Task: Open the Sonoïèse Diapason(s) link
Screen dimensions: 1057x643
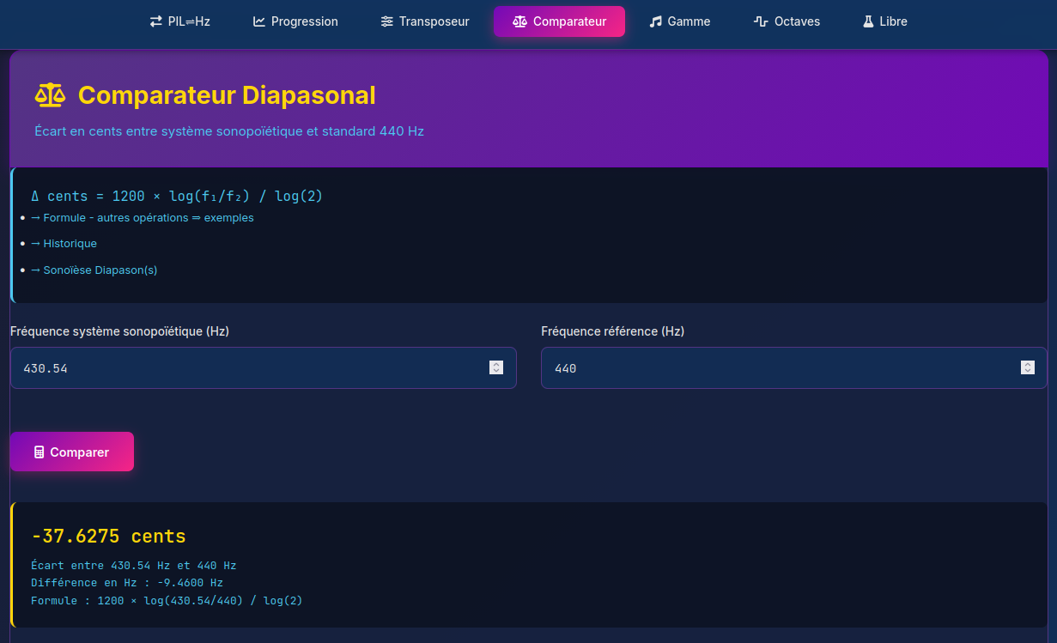Action: pos(94,270)
